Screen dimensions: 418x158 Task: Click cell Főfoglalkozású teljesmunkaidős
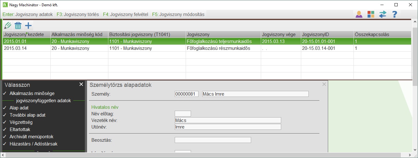tap(224, 41)
